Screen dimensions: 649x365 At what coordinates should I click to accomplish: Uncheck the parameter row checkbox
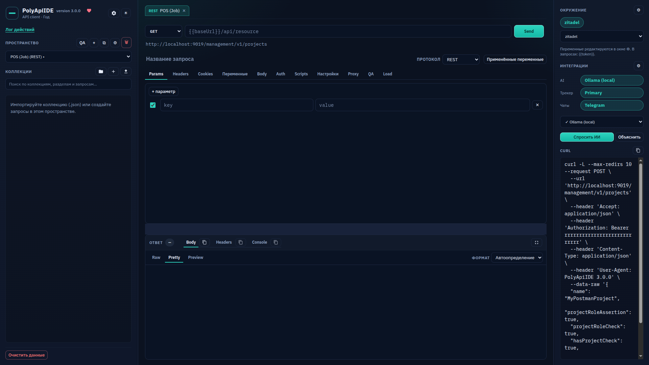[153, 105]
